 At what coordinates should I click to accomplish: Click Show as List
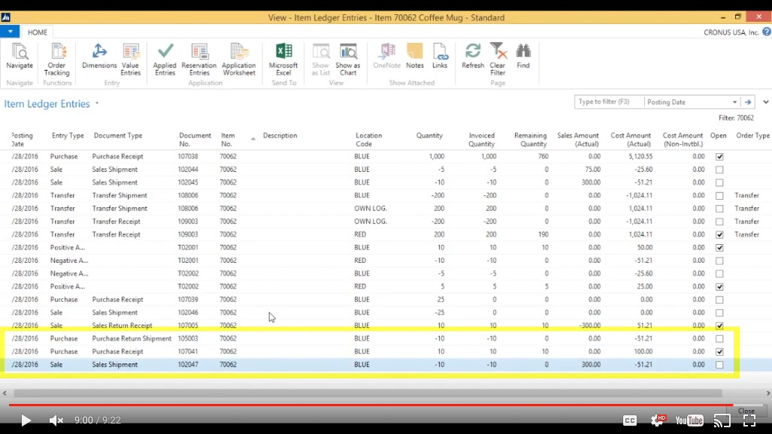(x=320, y=59)
